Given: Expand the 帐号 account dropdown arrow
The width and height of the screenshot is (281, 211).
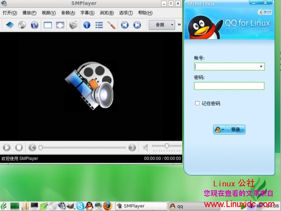Looking at the screenshot, I should point(261,66).
